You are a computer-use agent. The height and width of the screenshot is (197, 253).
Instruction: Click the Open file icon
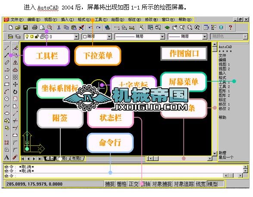coord(18,28)
